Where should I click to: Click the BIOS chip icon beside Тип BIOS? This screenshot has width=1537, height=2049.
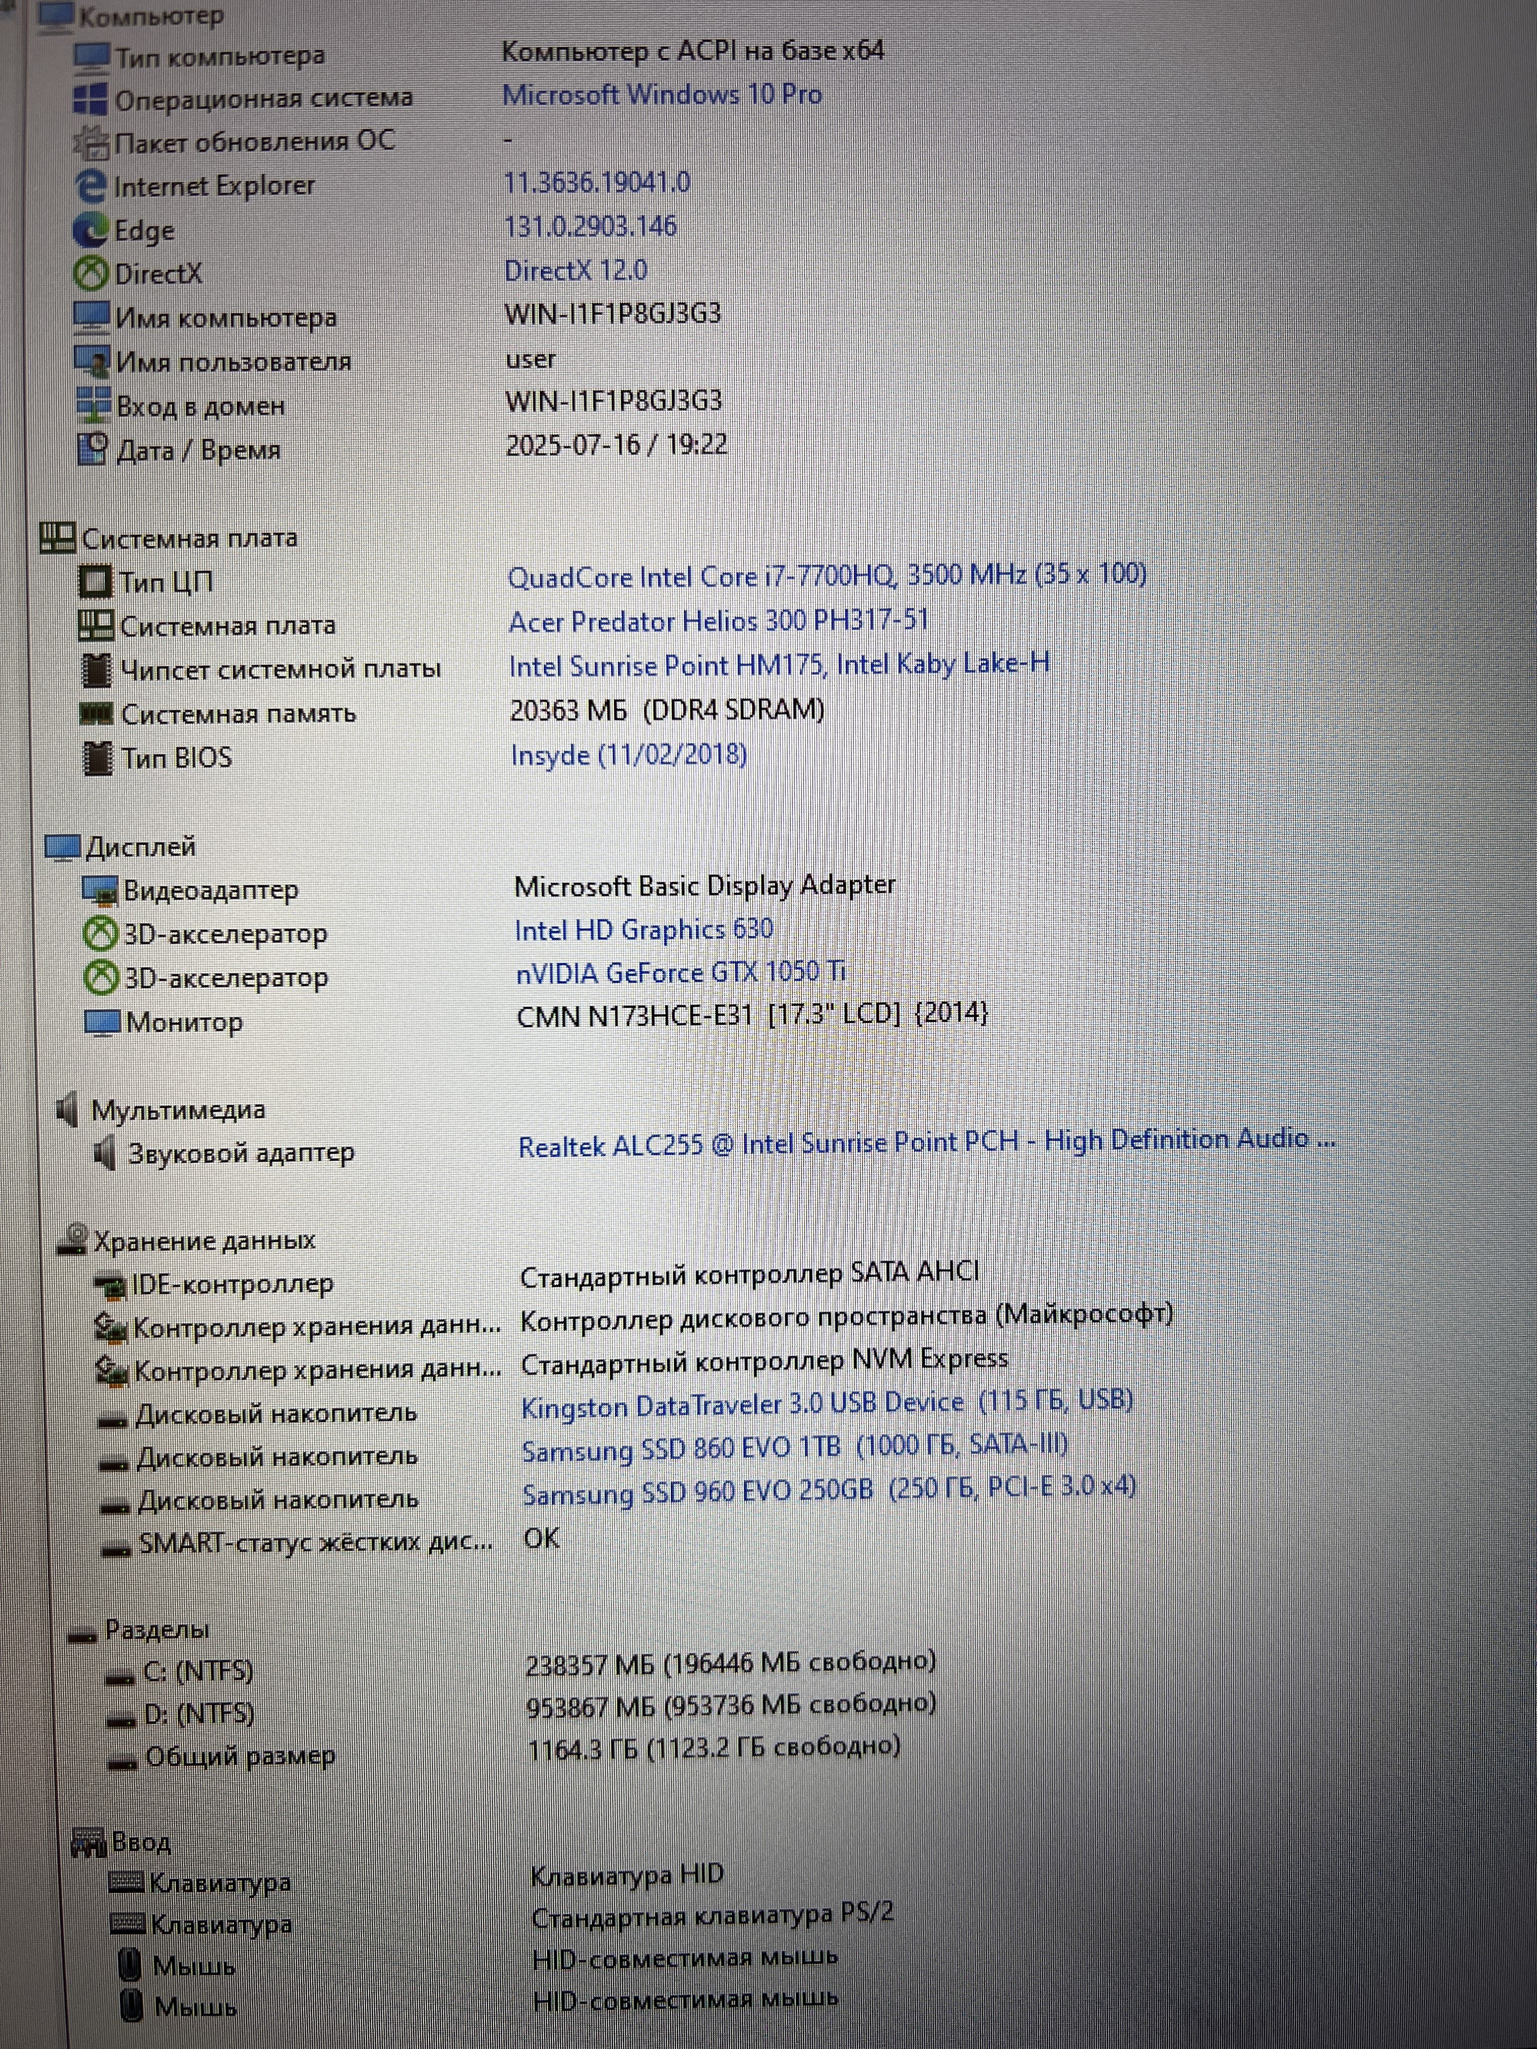click(x=97, y=758)
